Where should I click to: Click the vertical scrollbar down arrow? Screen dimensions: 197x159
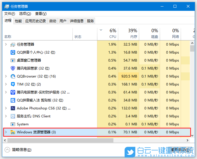click(192, 136)
